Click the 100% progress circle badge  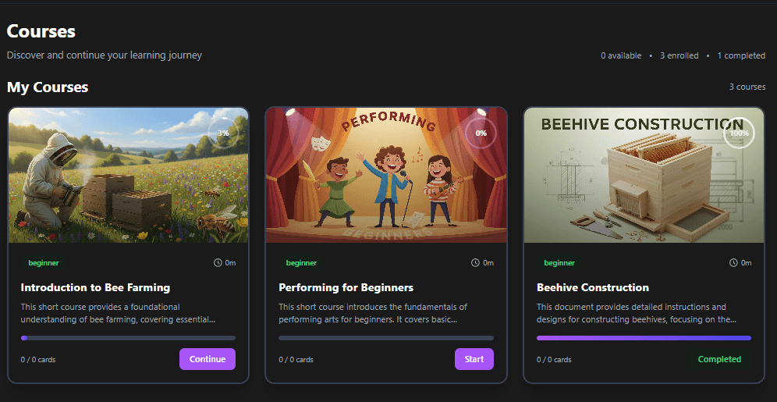738,133
